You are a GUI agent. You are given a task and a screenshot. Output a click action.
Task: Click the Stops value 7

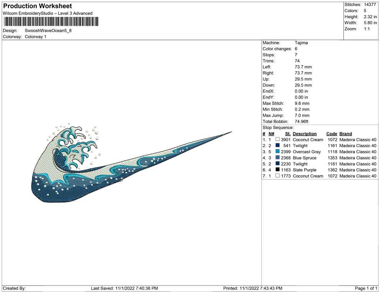click(x=296, y=55)
